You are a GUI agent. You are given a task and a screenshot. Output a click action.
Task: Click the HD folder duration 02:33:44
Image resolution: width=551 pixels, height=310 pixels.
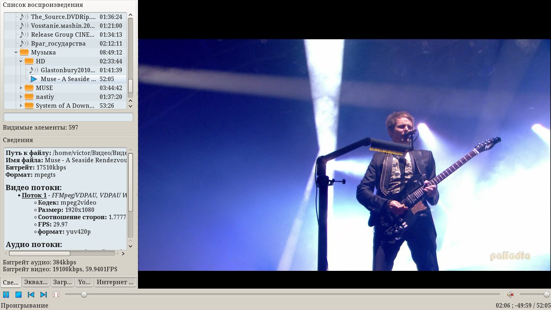coord(111,61)
